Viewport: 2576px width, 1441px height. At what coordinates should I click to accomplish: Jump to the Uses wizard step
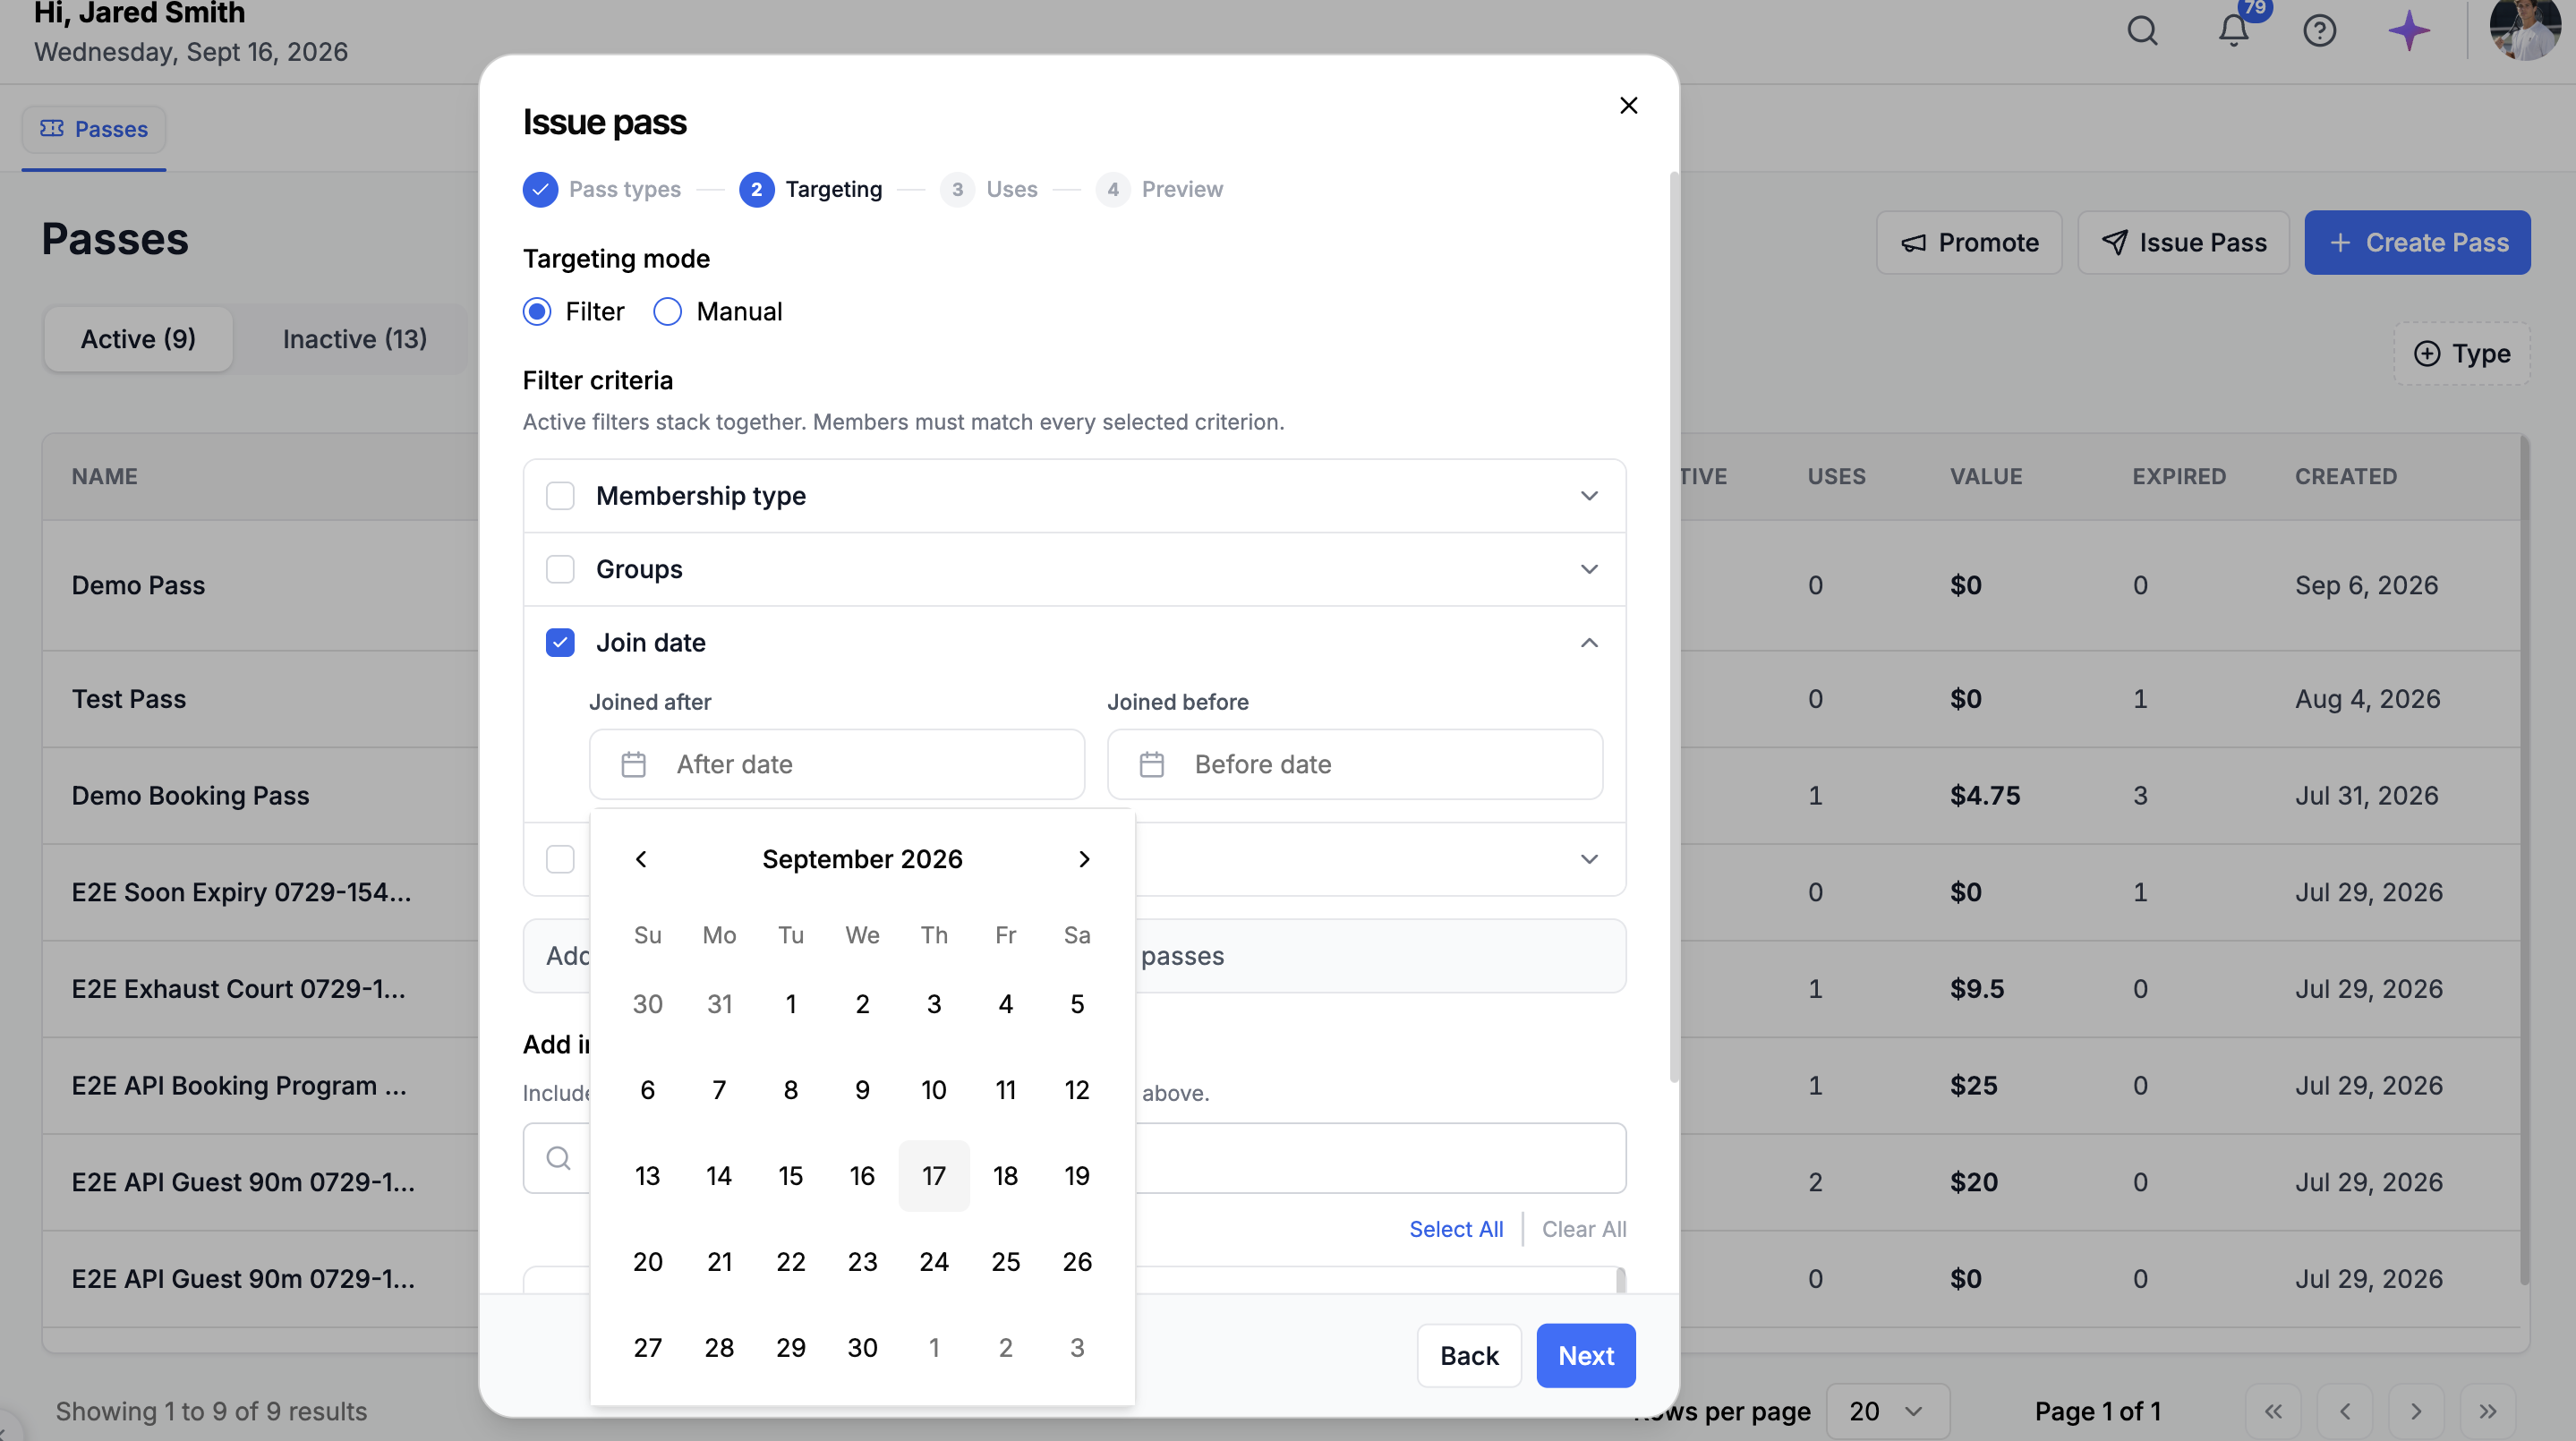pyautogui.click(x=989, y=189)
